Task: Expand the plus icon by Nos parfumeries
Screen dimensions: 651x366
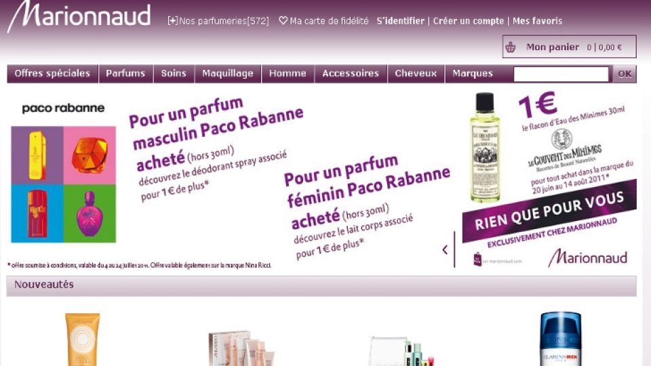Action: [173, 21]
